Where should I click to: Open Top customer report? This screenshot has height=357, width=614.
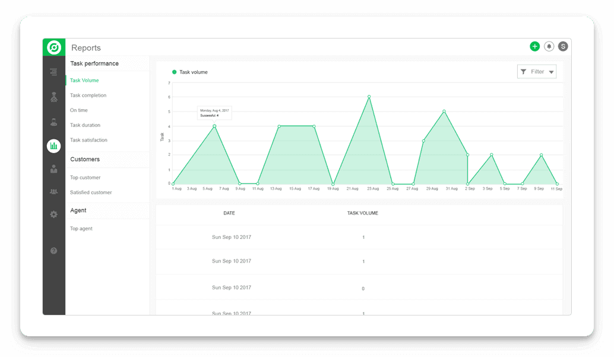(x=85, y=177)
